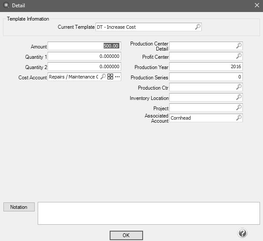Click the Associated Account search icon
The width and height of the screenshot is (263, 241).
(239, 117)
